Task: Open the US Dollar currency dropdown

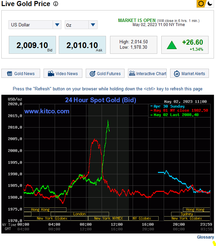Action: pyautogui.click(x=35, y=25)
